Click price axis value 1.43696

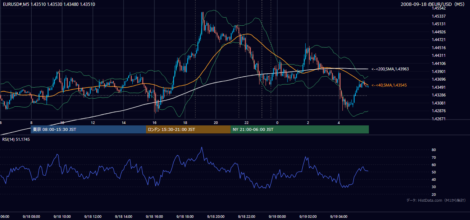coord(439,79)
